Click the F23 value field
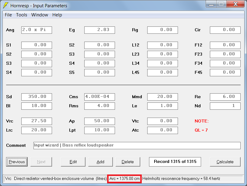This screenshot has width=247, height=186. click(x=225, y=54)
